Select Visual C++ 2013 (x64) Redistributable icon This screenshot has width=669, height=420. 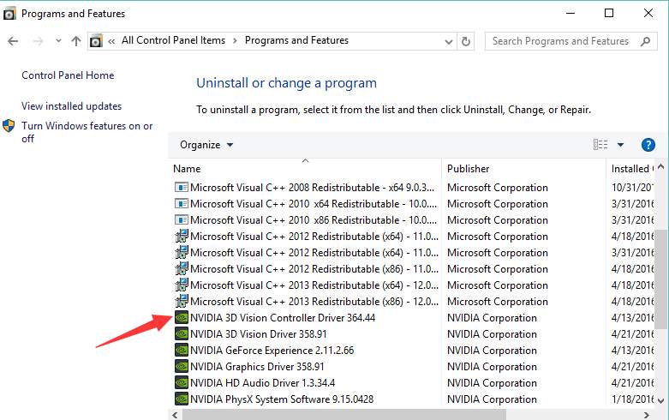pos(182,285)
